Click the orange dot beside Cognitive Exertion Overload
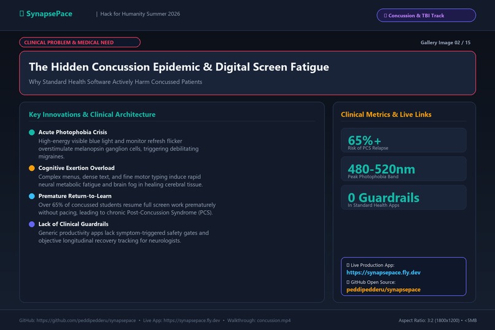 click(x=31, y=168)
